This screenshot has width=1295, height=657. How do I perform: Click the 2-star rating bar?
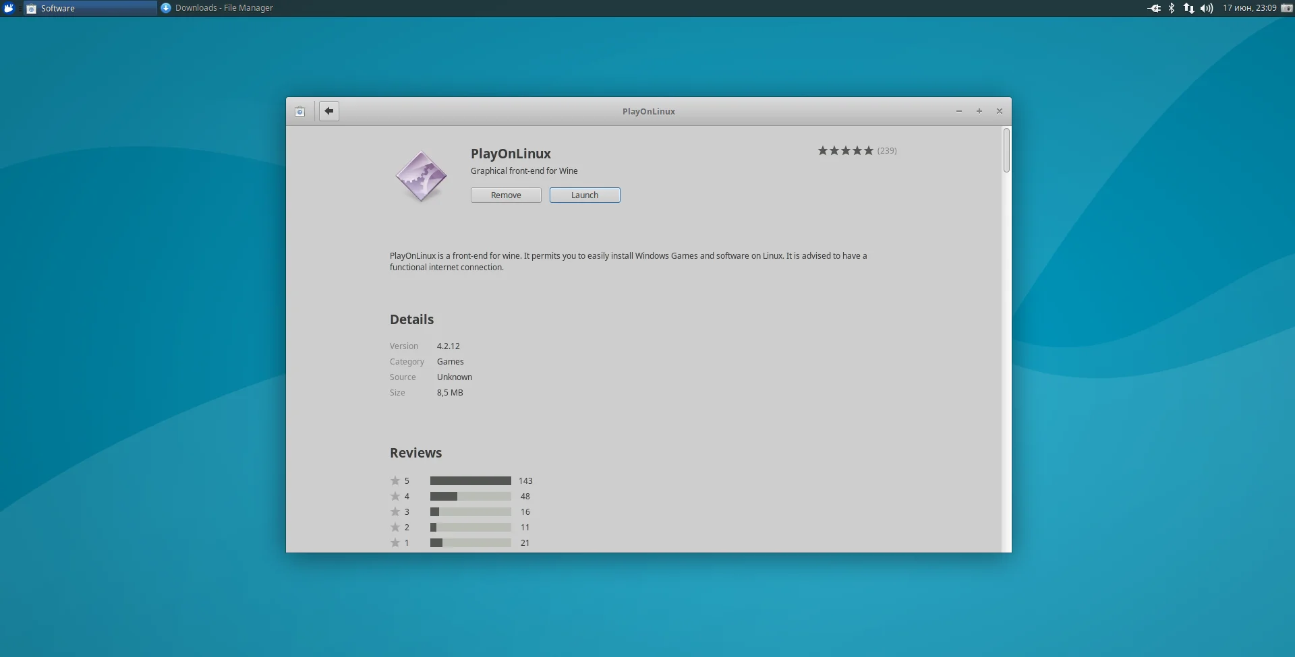(x=471, y=527)
